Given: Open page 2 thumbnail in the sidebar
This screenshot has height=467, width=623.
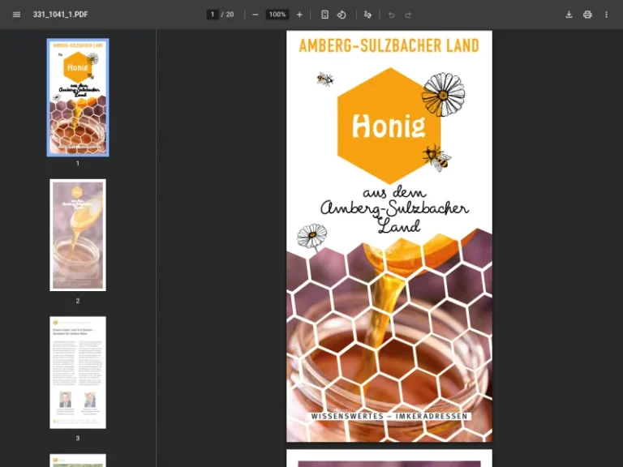Looking at the screenshot, I should click(78, 235).
